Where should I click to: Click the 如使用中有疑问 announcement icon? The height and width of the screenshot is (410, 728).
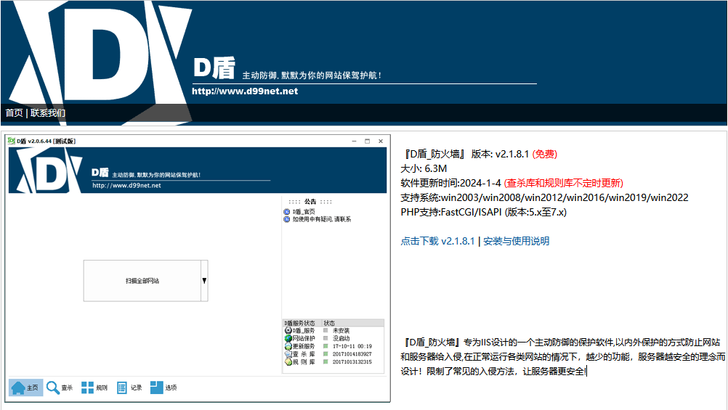click(x=286, y=219)
